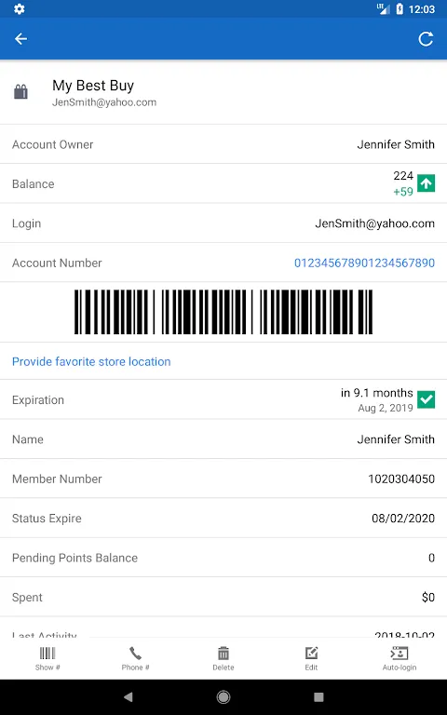Tap the Android recent apps square
This screenshot has height=715, width=447.
[318, 696]
